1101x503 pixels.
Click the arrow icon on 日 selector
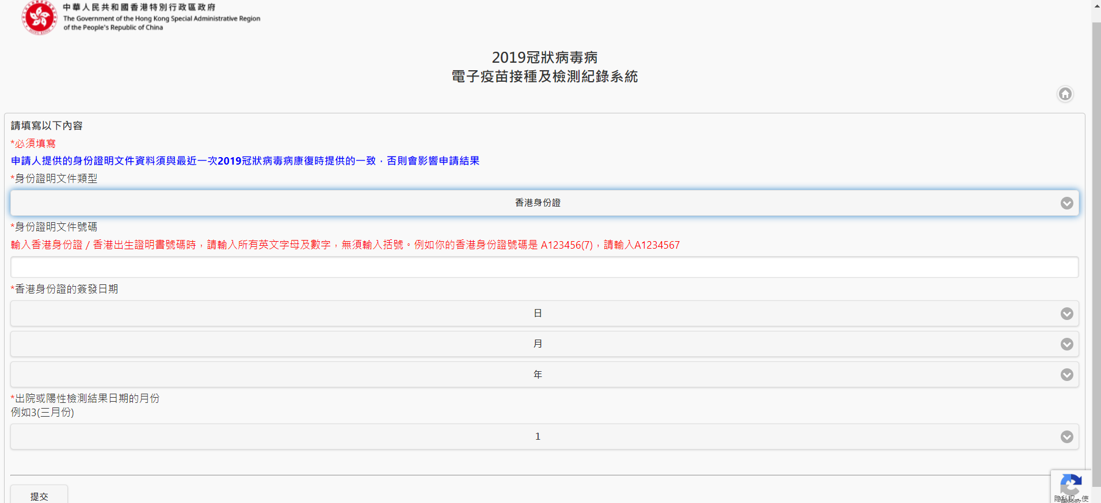click(x=1066, y=314)
